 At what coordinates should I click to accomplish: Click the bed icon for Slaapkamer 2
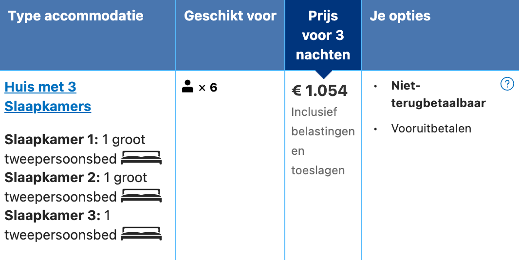(x=141, y=196)
